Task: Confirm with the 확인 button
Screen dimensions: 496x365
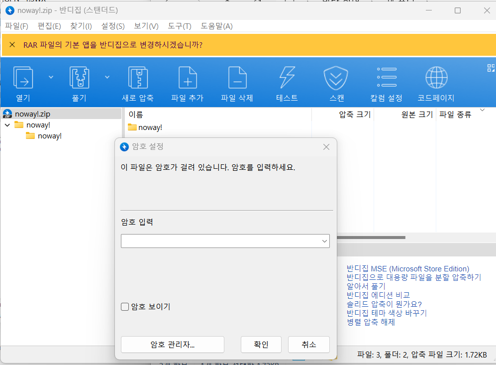Action: tap(261, 345)
